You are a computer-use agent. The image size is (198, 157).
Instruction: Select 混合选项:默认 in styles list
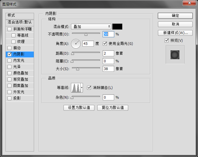coord(20,23)
